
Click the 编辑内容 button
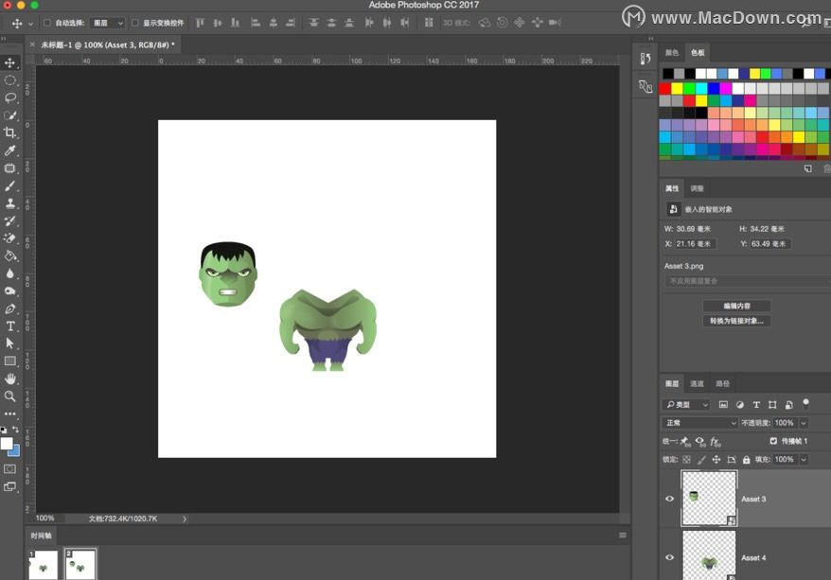(x=736, y=307)
